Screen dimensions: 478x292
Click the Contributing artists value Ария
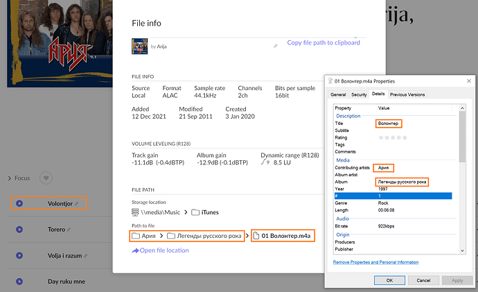pos(383,168)
